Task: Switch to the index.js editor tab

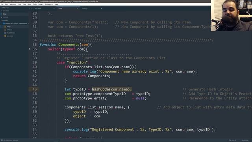Action: (x=85, y=9)
